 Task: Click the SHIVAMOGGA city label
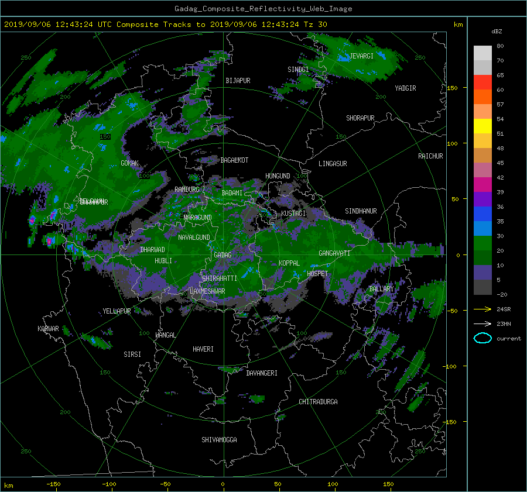[219, 440]
